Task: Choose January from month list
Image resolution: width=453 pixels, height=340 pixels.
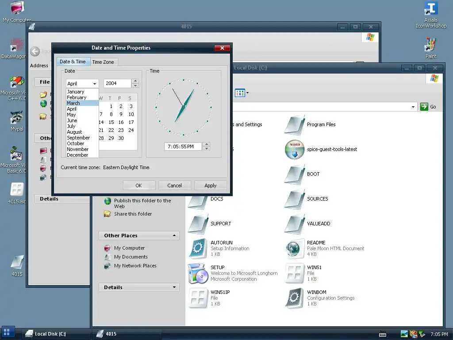Action: click(x=82, y=92)
